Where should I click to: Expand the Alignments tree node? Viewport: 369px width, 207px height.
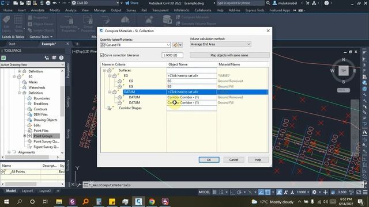pos(9,152)
